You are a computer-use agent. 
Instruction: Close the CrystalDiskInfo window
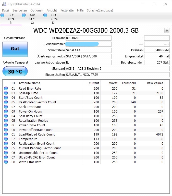pos(166,4)
